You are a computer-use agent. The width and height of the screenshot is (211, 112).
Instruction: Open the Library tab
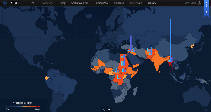click(152, 3)
